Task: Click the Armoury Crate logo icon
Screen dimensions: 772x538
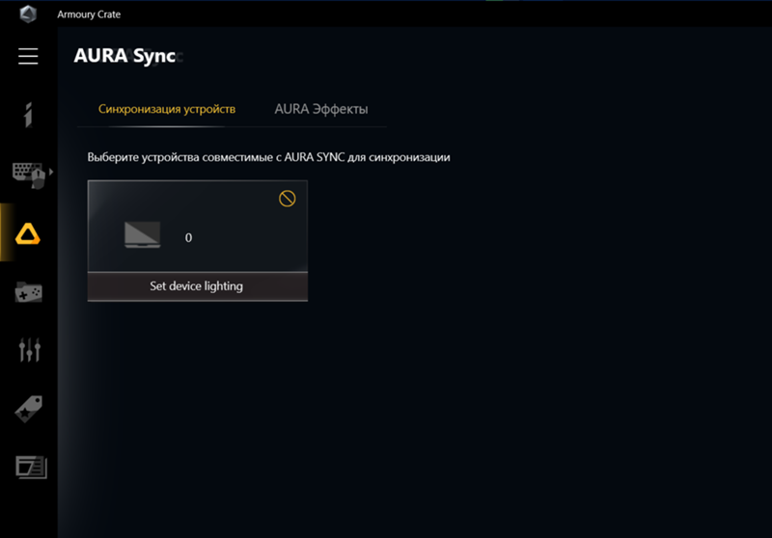Action: coord(28,13)
